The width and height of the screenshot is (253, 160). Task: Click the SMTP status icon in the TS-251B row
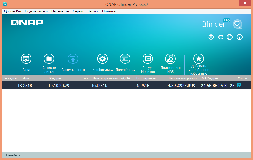[x=239, y=86]
